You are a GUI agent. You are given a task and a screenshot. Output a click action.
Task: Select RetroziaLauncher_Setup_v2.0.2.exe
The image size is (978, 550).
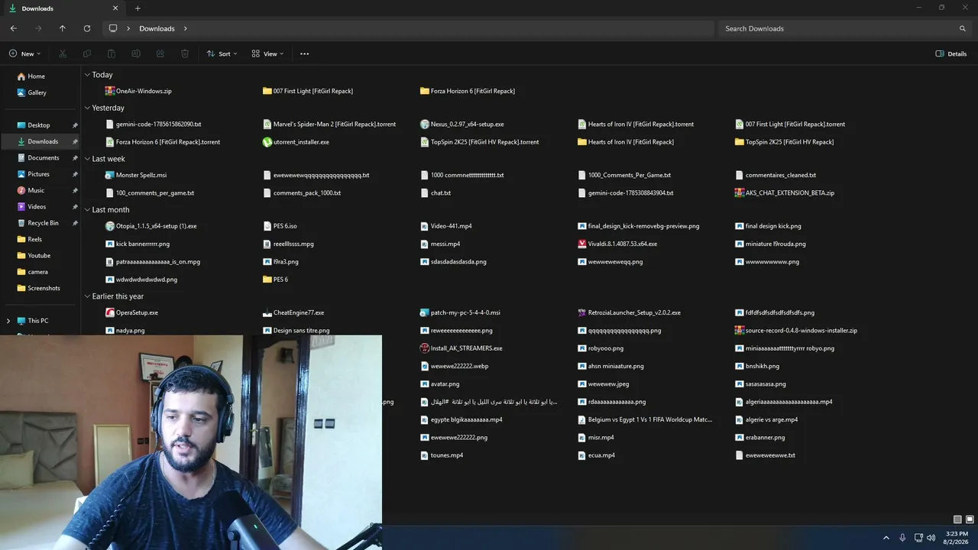(x=630, y=312)
